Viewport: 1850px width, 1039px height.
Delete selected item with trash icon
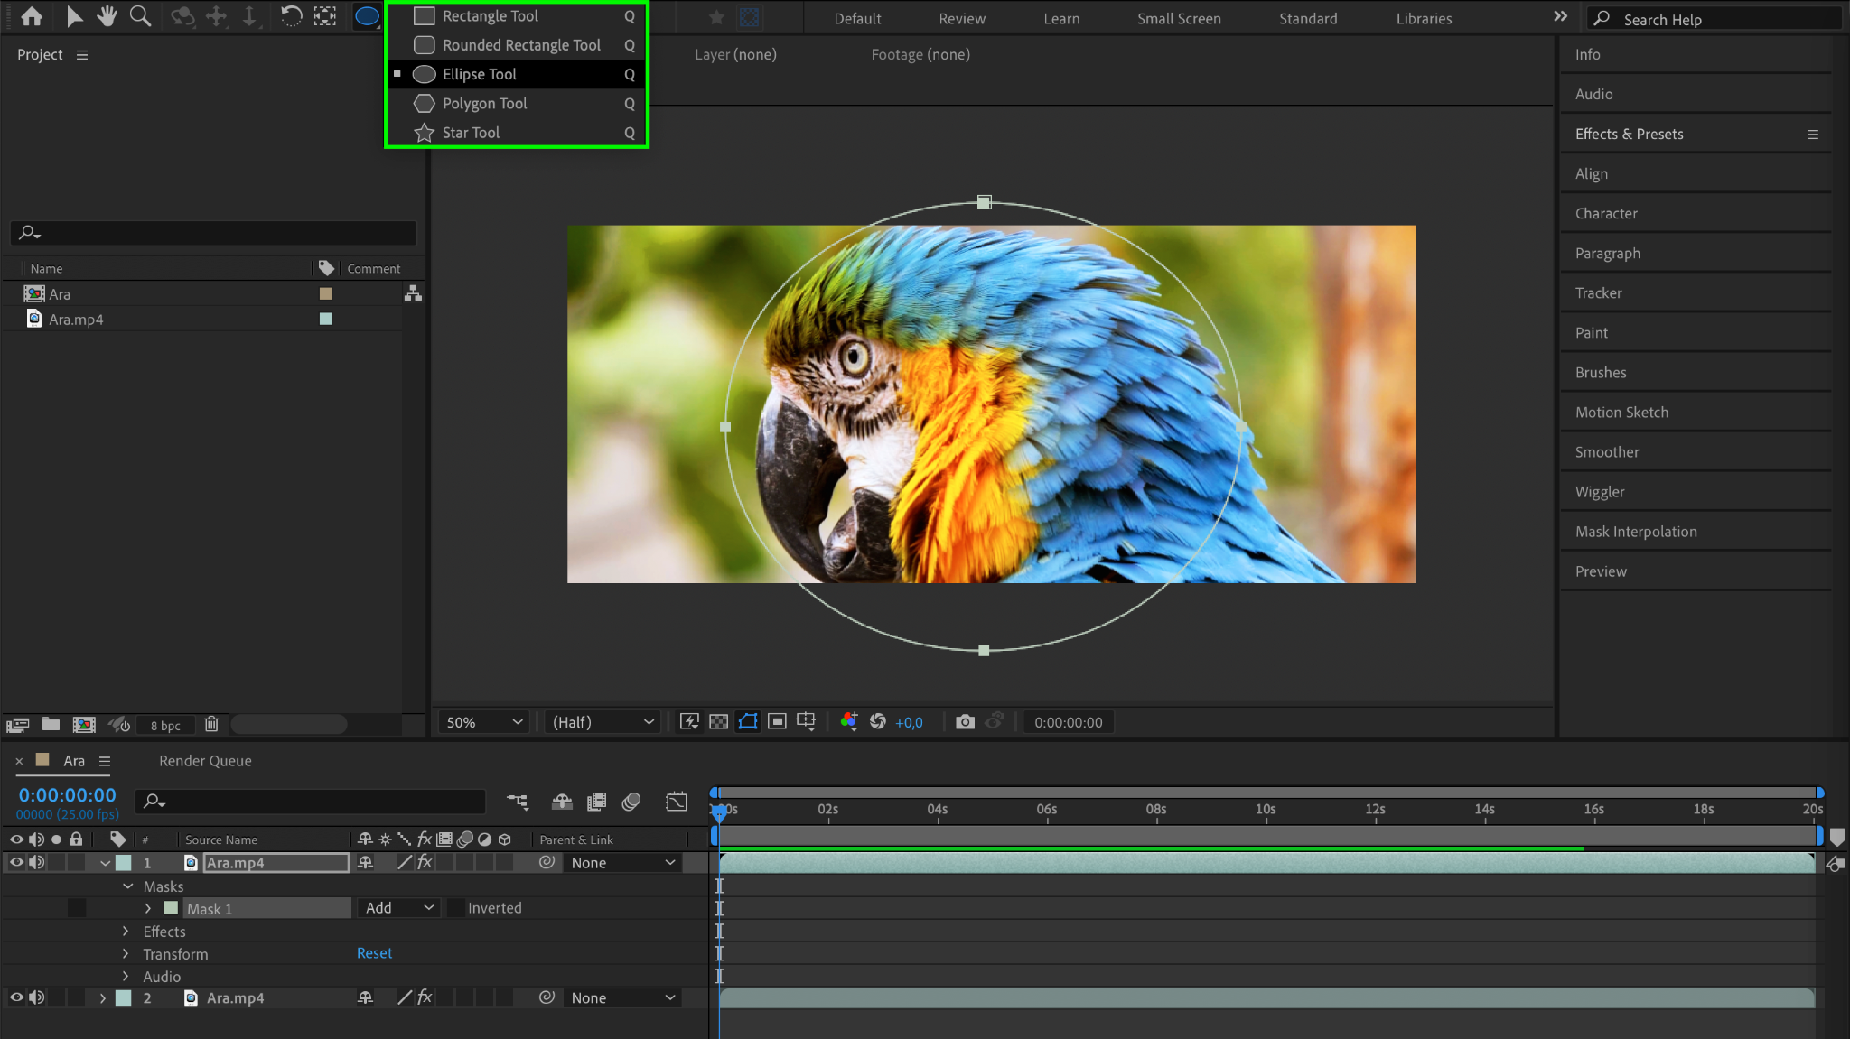coord(211,725)
